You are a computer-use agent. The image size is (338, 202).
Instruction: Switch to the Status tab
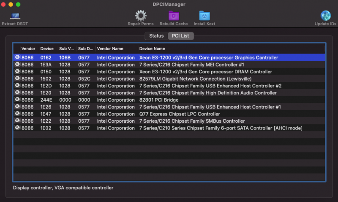[156, 36]
